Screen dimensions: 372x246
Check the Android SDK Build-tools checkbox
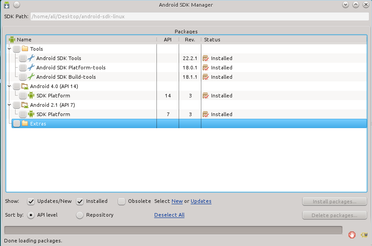coord(23,77)
